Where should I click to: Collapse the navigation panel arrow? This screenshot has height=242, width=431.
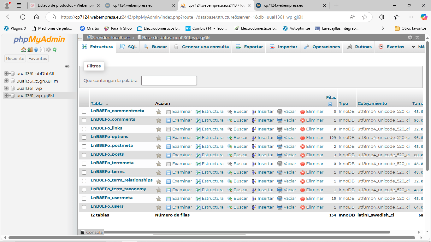pyautogui.click(x=80, y=38)
